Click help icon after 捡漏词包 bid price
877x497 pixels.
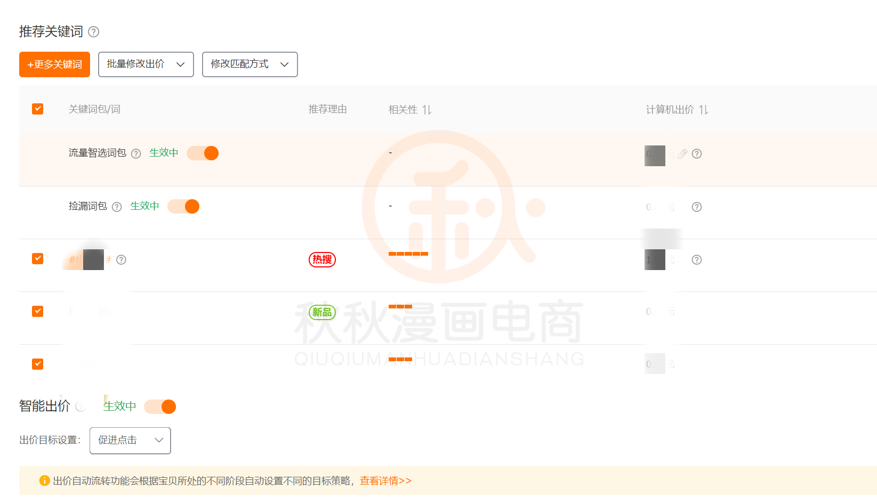tap(697, 207)
